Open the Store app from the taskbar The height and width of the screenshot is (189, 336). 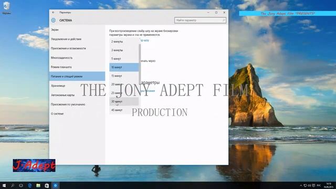tap(47, 185)
